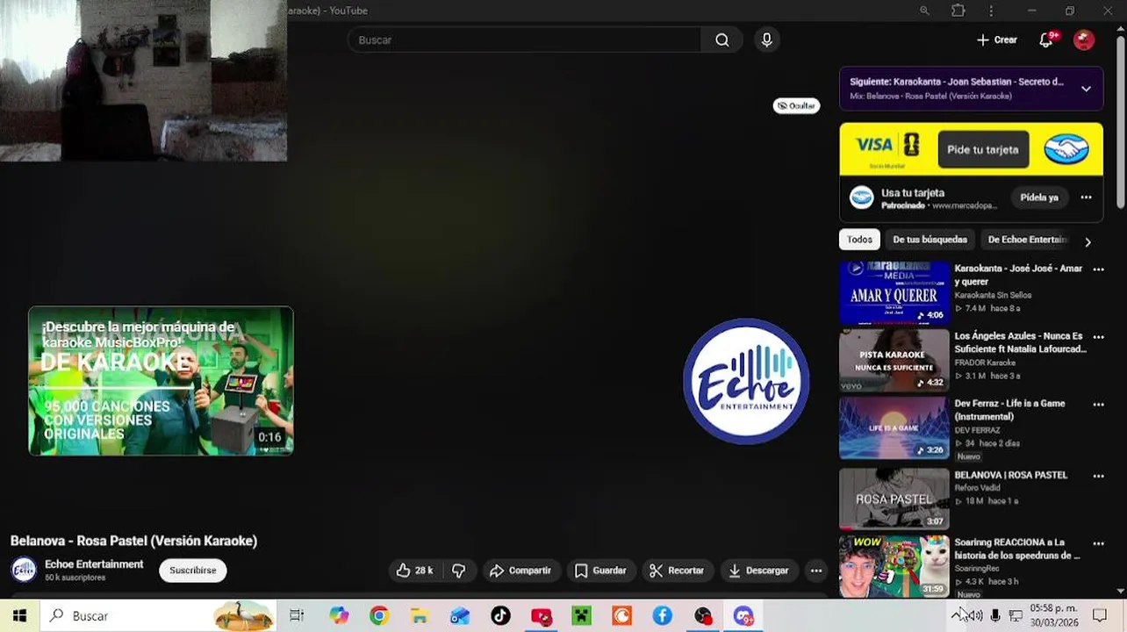The height and width of the screenshot is (632, 1127).
Task: Open Minecraft creeper icon on taskbar
Action: tap(581, 616)
